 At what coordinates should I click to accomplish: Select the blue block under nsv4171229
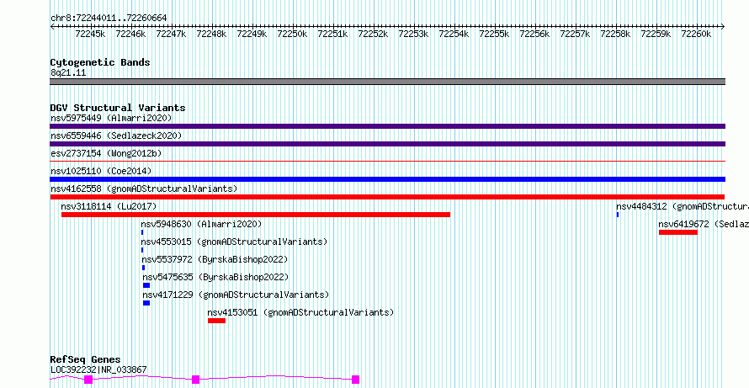(x=146, y=303)
